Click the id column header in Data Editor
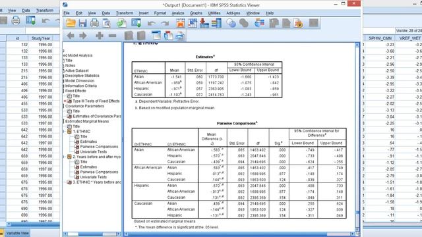 tap(17, 38)
